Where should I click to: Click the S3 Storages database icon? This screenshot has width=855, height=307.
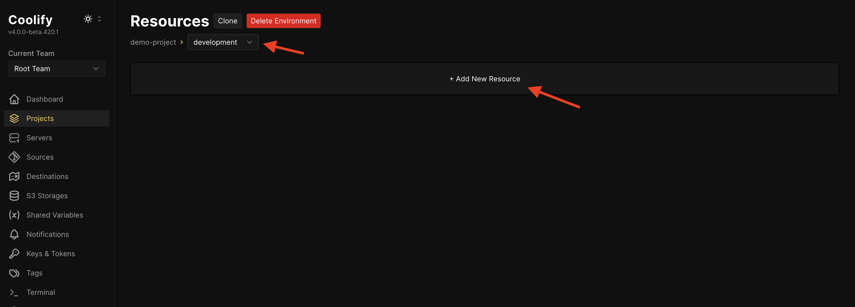coord(14,196)
